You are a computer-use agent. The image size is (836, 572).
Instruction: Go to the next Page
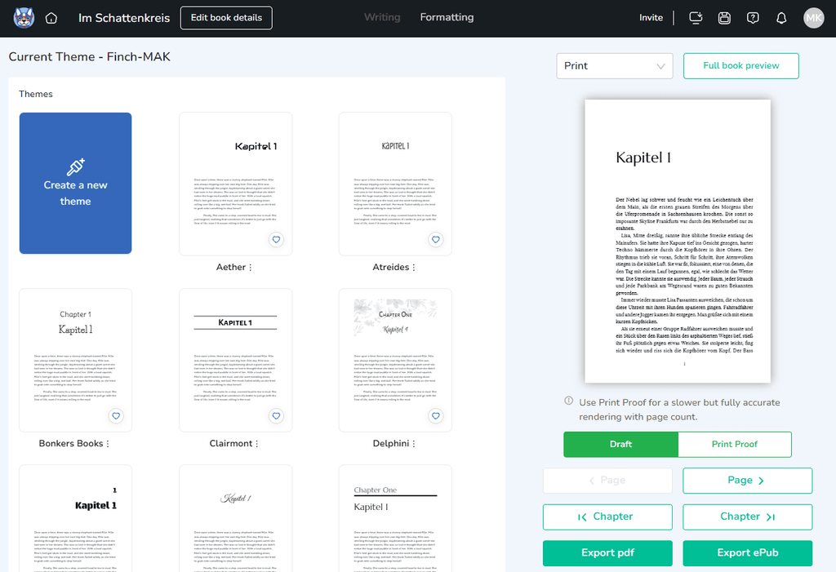747,481
